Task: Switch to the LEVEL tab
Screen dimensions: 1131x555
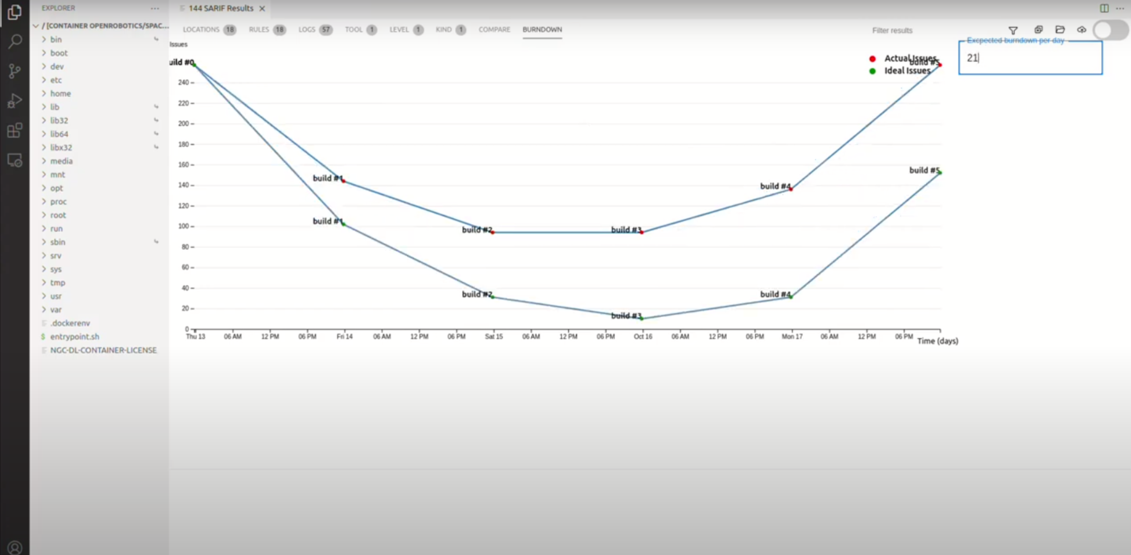Action: coord(406,30)
